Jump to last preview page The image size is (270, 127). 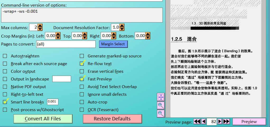click(226, 122)
